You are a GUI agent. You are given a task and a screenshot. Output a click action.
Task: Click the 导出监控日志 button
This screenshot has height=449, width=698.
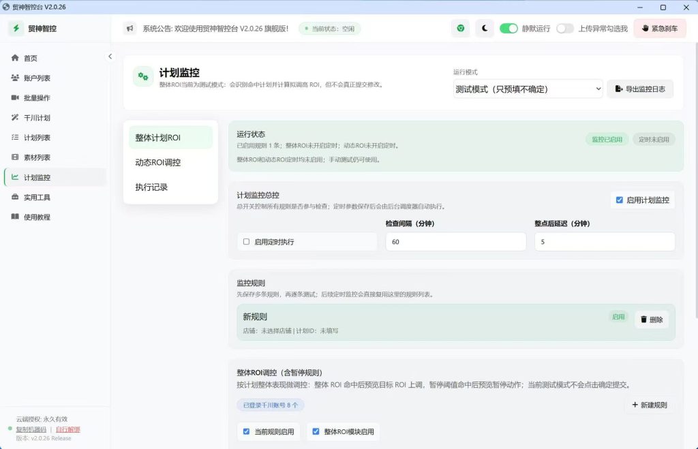click(640, 89)
